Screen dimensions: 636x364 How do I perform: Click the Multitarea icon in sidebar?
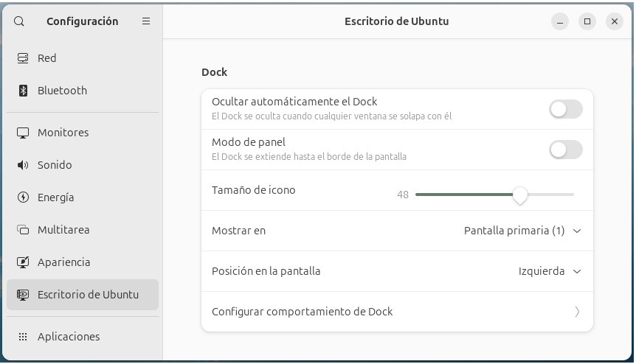[x=23, y=230]
